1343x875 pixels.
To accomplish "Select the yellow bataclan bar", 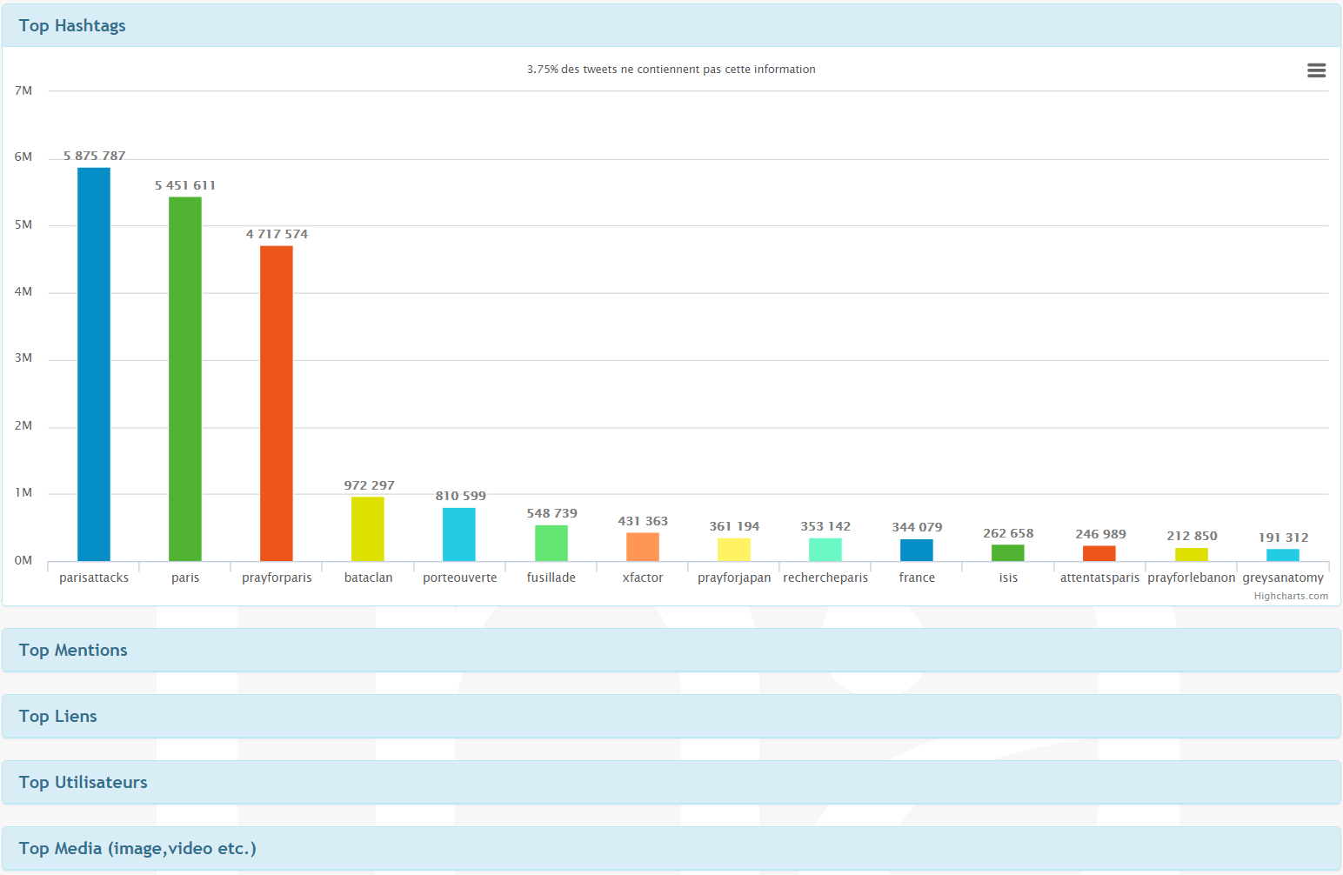I will [368, 529].
